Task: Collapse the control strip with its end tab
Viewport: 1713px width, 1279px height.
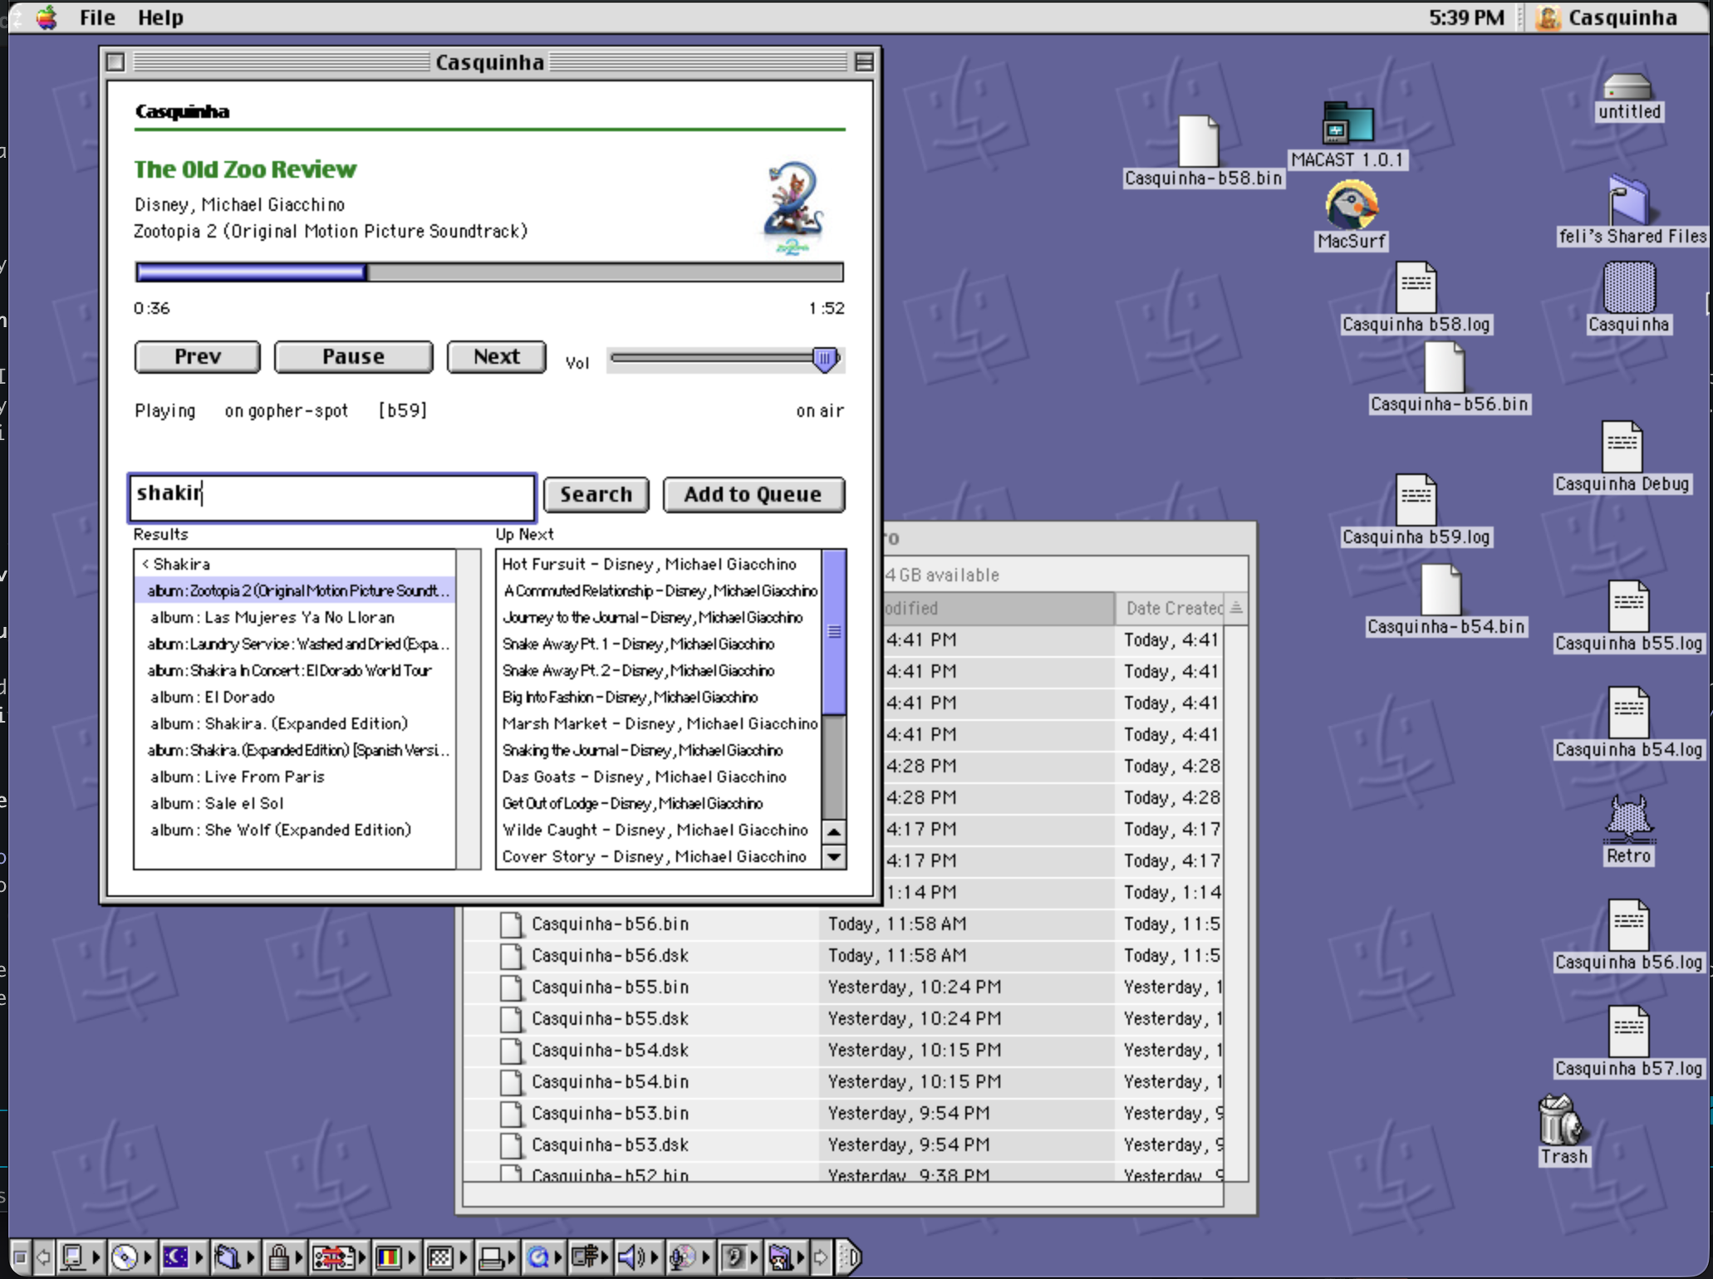Action: (x=850, y=1257)
